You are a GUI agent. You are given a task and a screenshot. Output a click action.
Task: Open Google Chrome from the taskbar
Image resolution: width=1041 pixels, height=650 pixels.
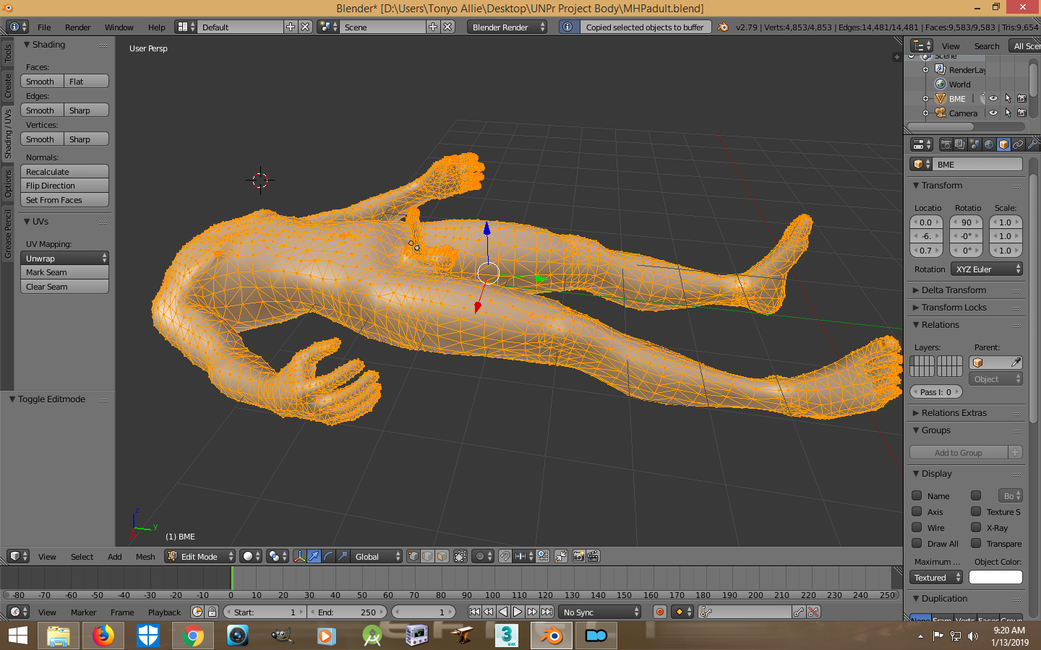(193, 636)
